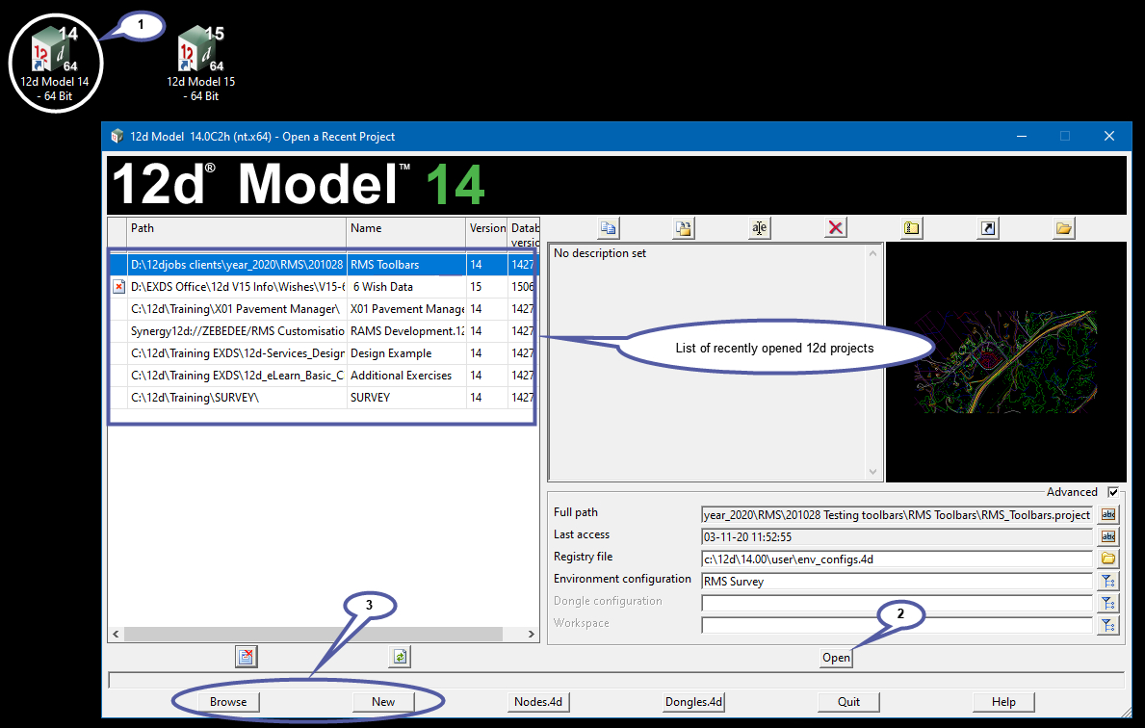Click the New button
The height and width of the screenshot is (728, 1145).
(382, 702)
